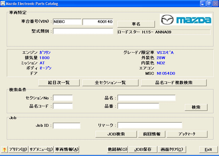Click the yellow question mark help icon
The image size is (219, 156).
[x=4, y=150]
